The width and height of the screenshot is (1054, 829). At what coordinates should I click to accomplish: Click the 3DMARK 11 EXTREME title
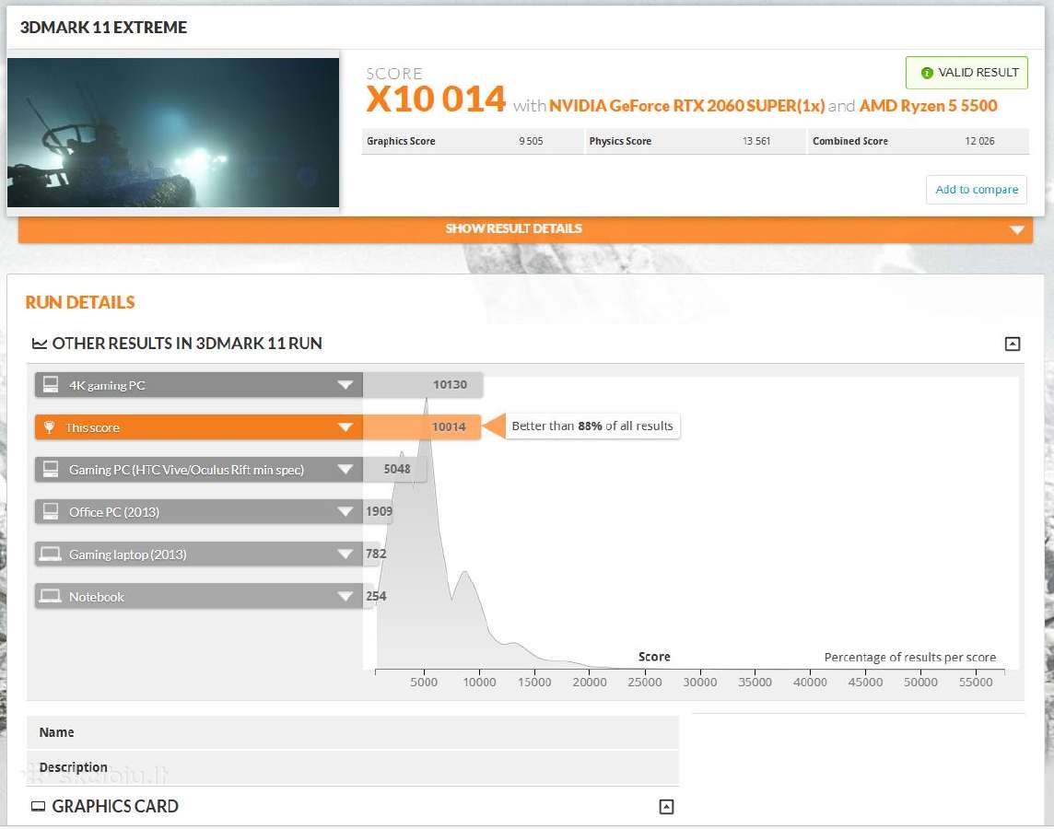point(103,28)
